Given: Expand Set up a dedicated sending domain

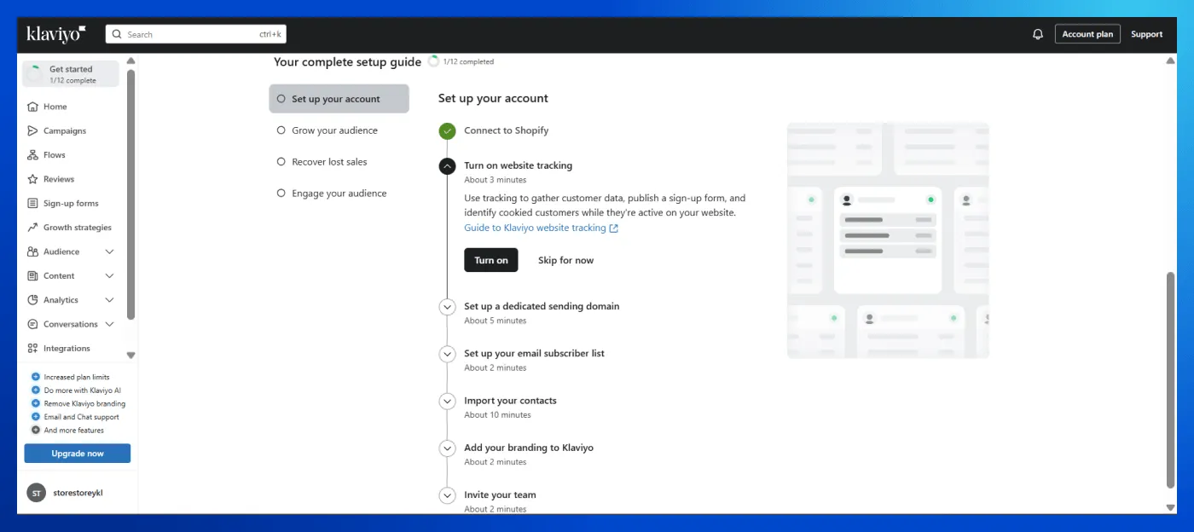Looking at the screenshot, I should (x=447, y=307).
